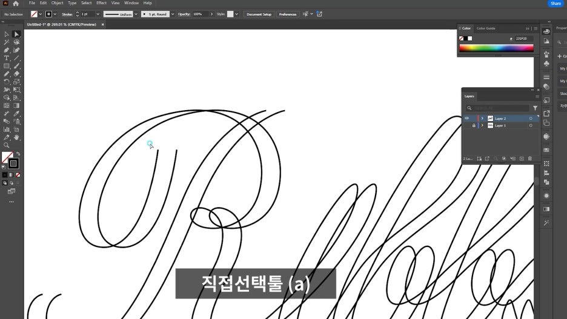Select the Line Segment tool
This screenshot has width=567, height=319.
tap(16, 58)
